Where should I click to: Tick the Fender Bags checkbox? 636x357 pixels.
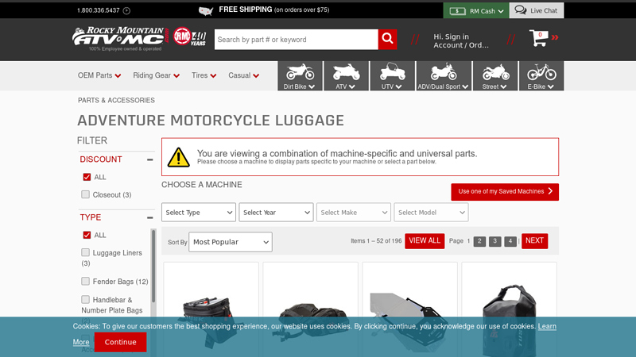(86, 281)
